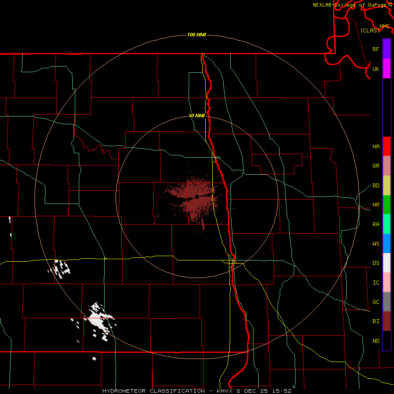Click the ND black legend swatch
Image resolution: width=394 pixels, height=394 pixels.
coord(387,341)
